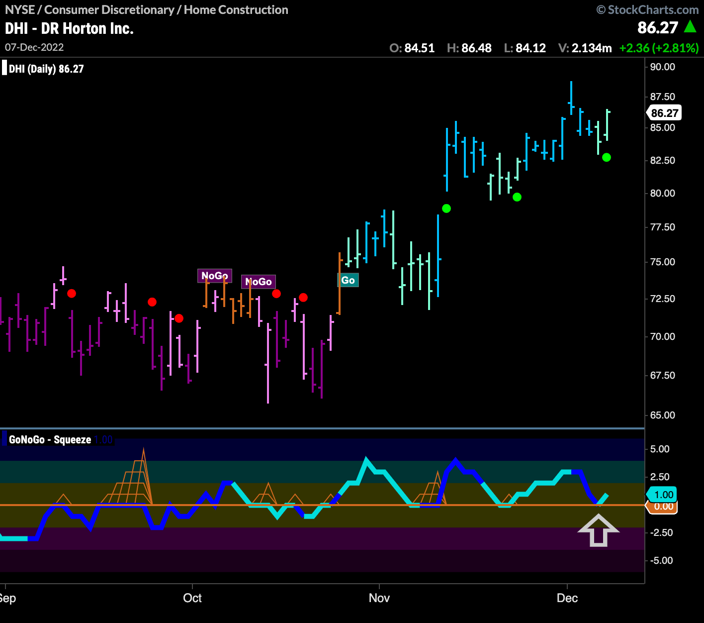Click the high value 'H: 86.48'
Screen dimensions: 704x623
469,48
